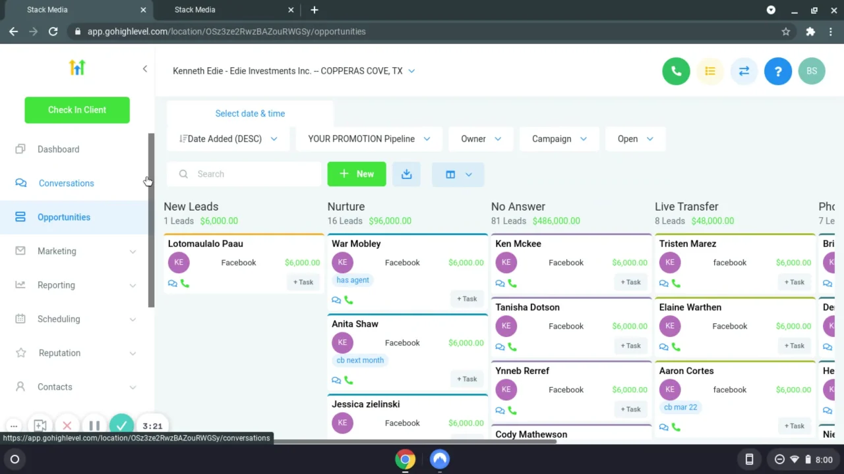Screen dimensions: 844x474
Task: Open the Tanisha Dotson opportunity card
Action: (x=571, y=326)
